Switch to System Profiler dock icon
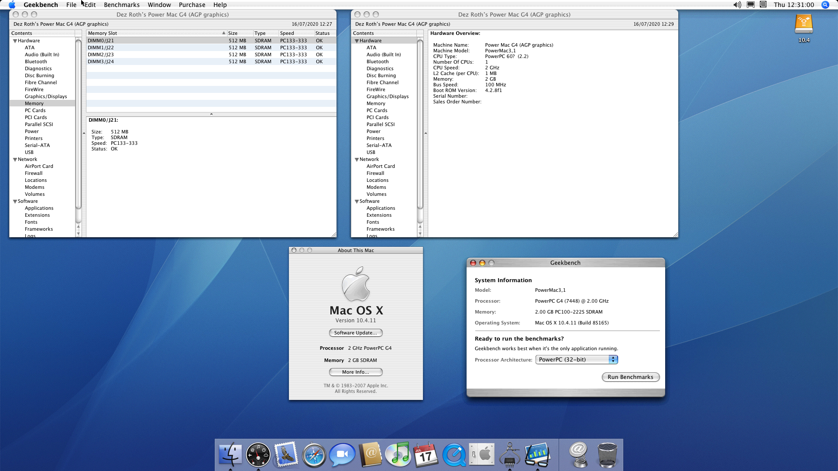This screenshot has width=838, height=471. tap(509, 454)
